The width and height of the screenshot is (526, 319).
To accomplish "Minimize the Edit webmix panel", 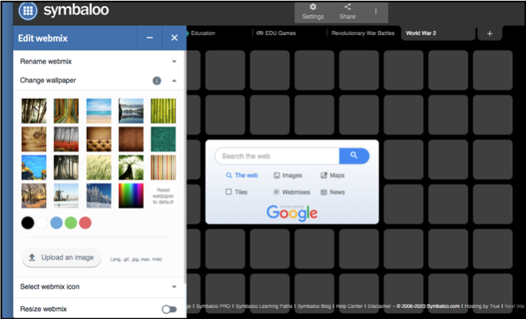I will [150, 37].
